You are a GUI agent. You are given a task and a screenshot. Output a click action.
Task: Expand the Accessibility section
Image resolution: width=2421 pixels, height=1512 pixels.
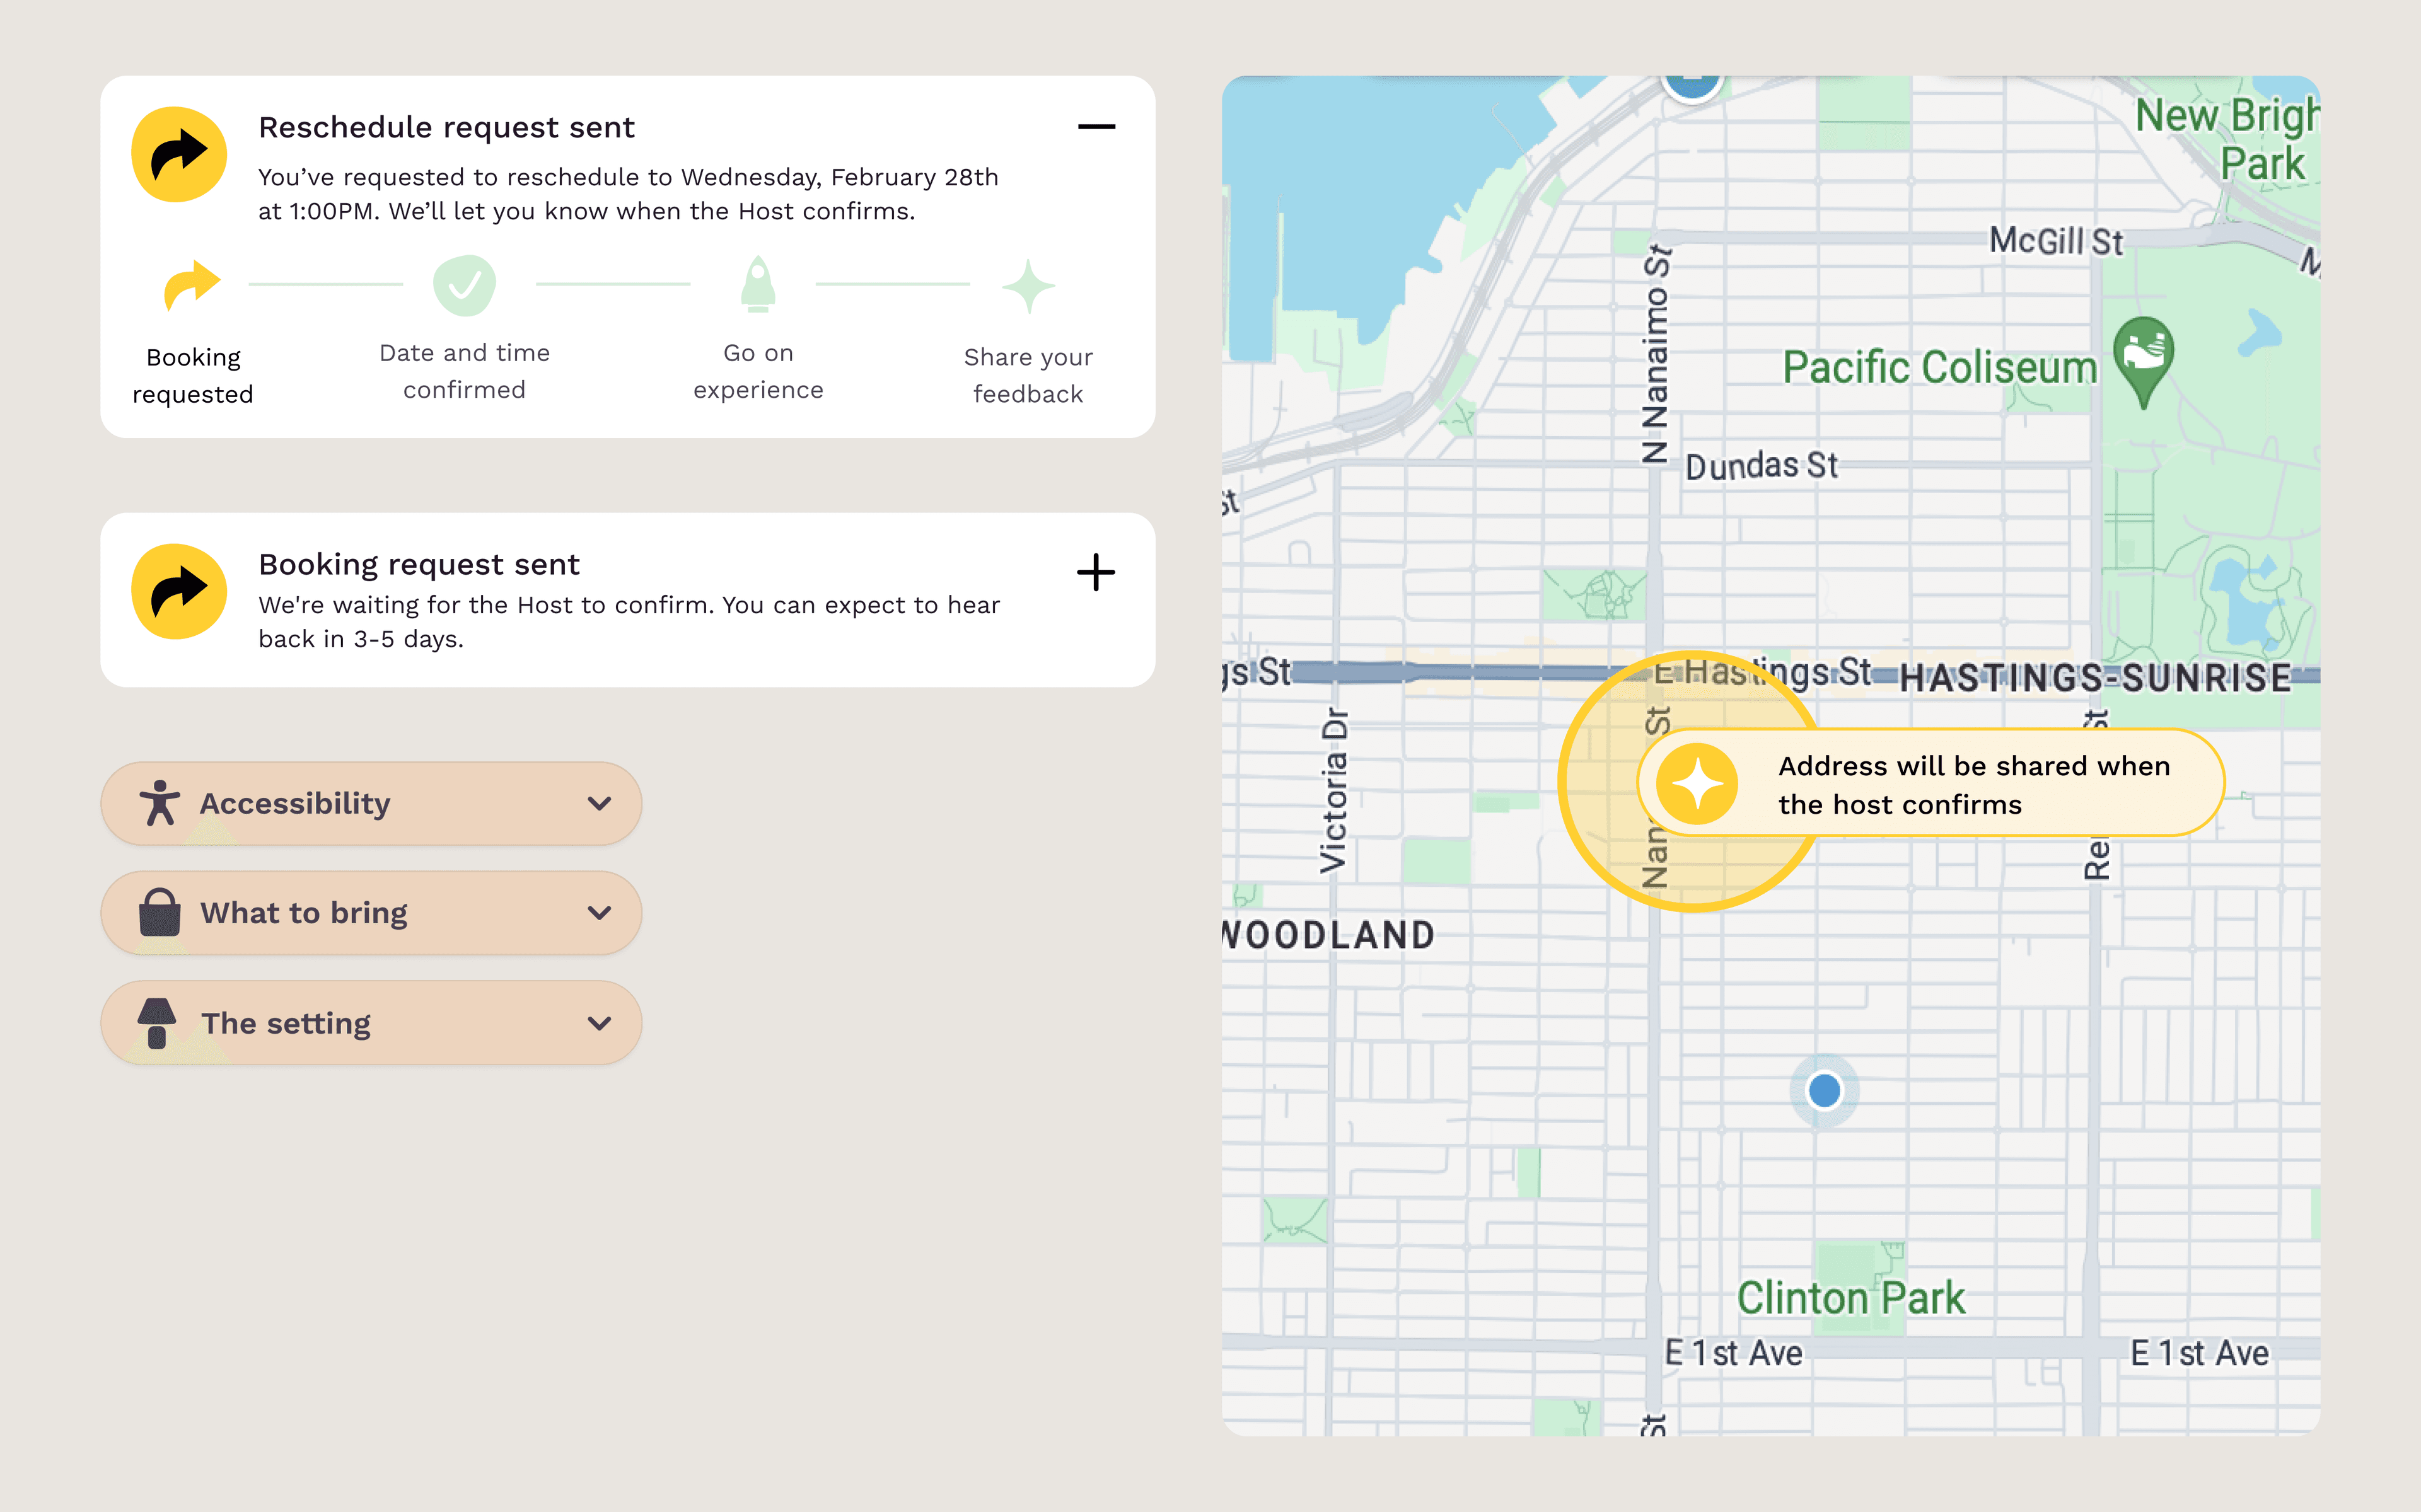click(599, 803)
